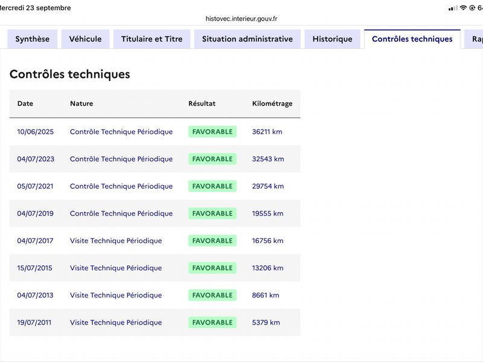Click the FAVORABLE badge for 15/07/2015
This screenshot has width=483, height=362.
(213, 268)
